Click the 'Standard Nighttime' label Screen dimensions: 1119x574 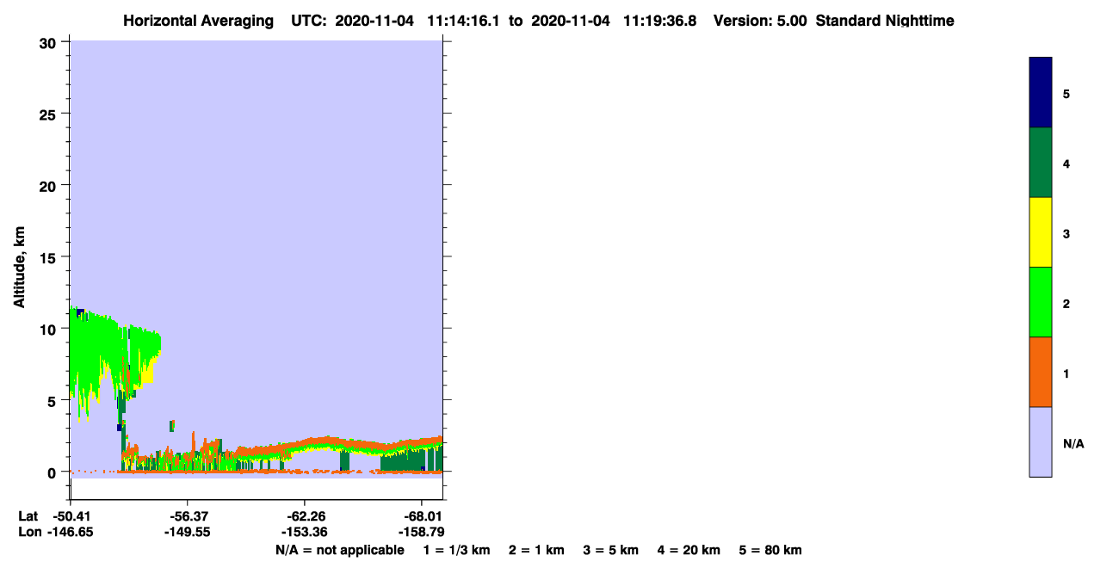click(885, 21)
